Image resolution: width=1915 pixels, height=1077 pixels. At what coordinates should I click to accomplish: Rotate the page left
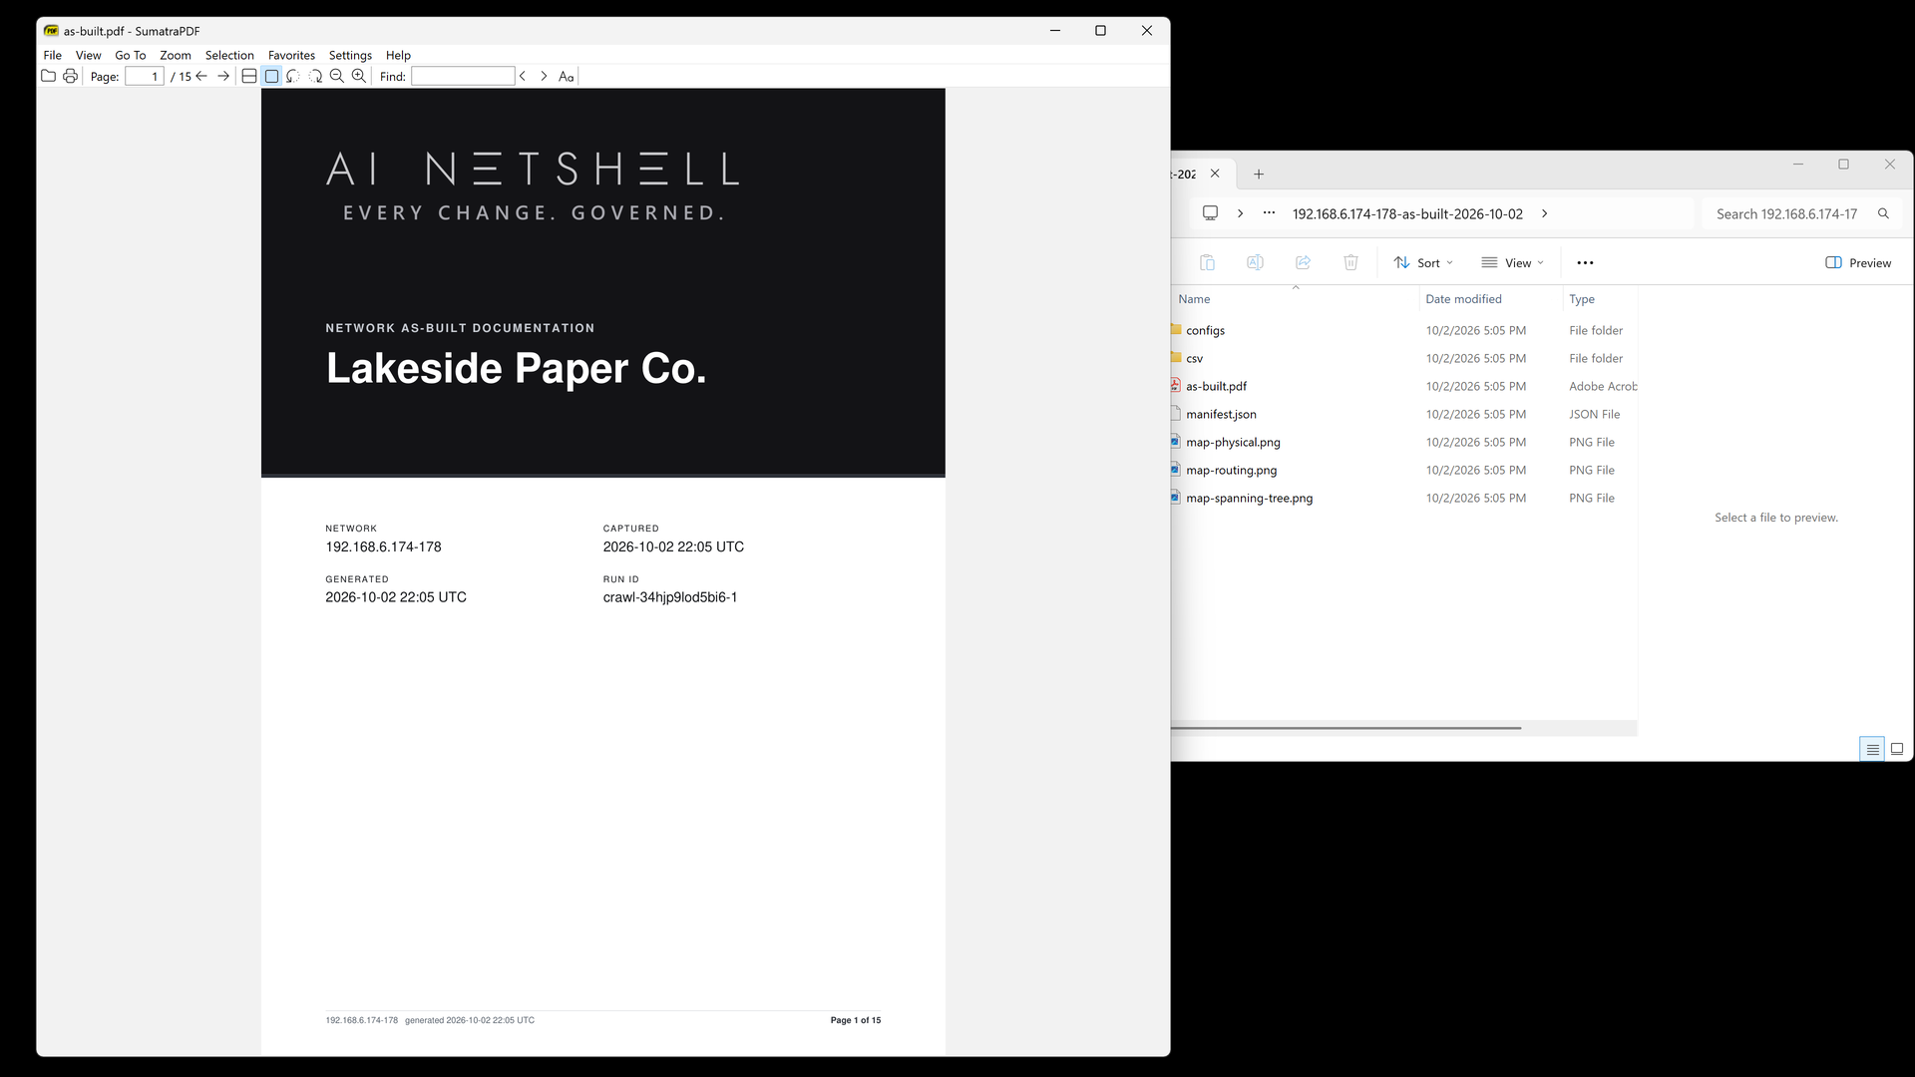tap(293, 76)
